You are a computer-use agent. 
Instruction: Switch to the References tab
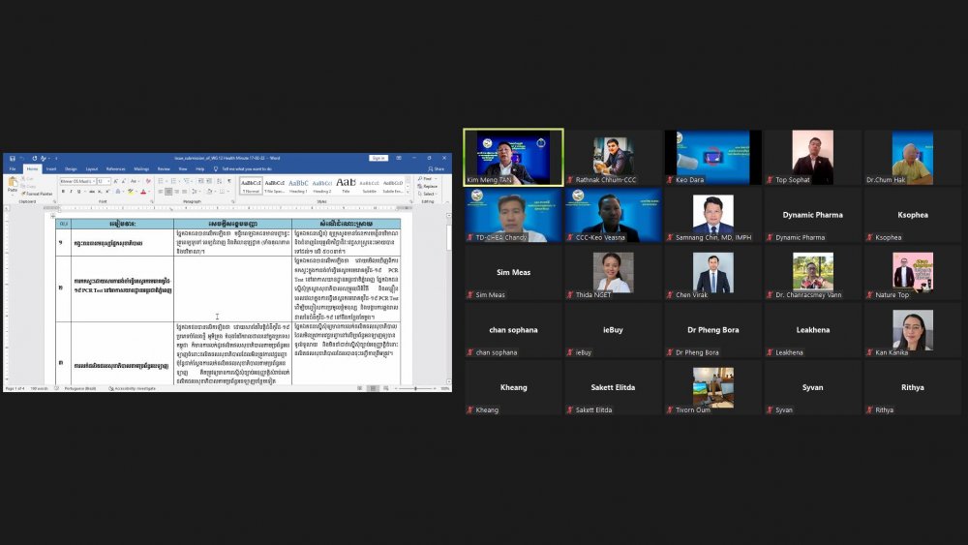coord(115,168)
